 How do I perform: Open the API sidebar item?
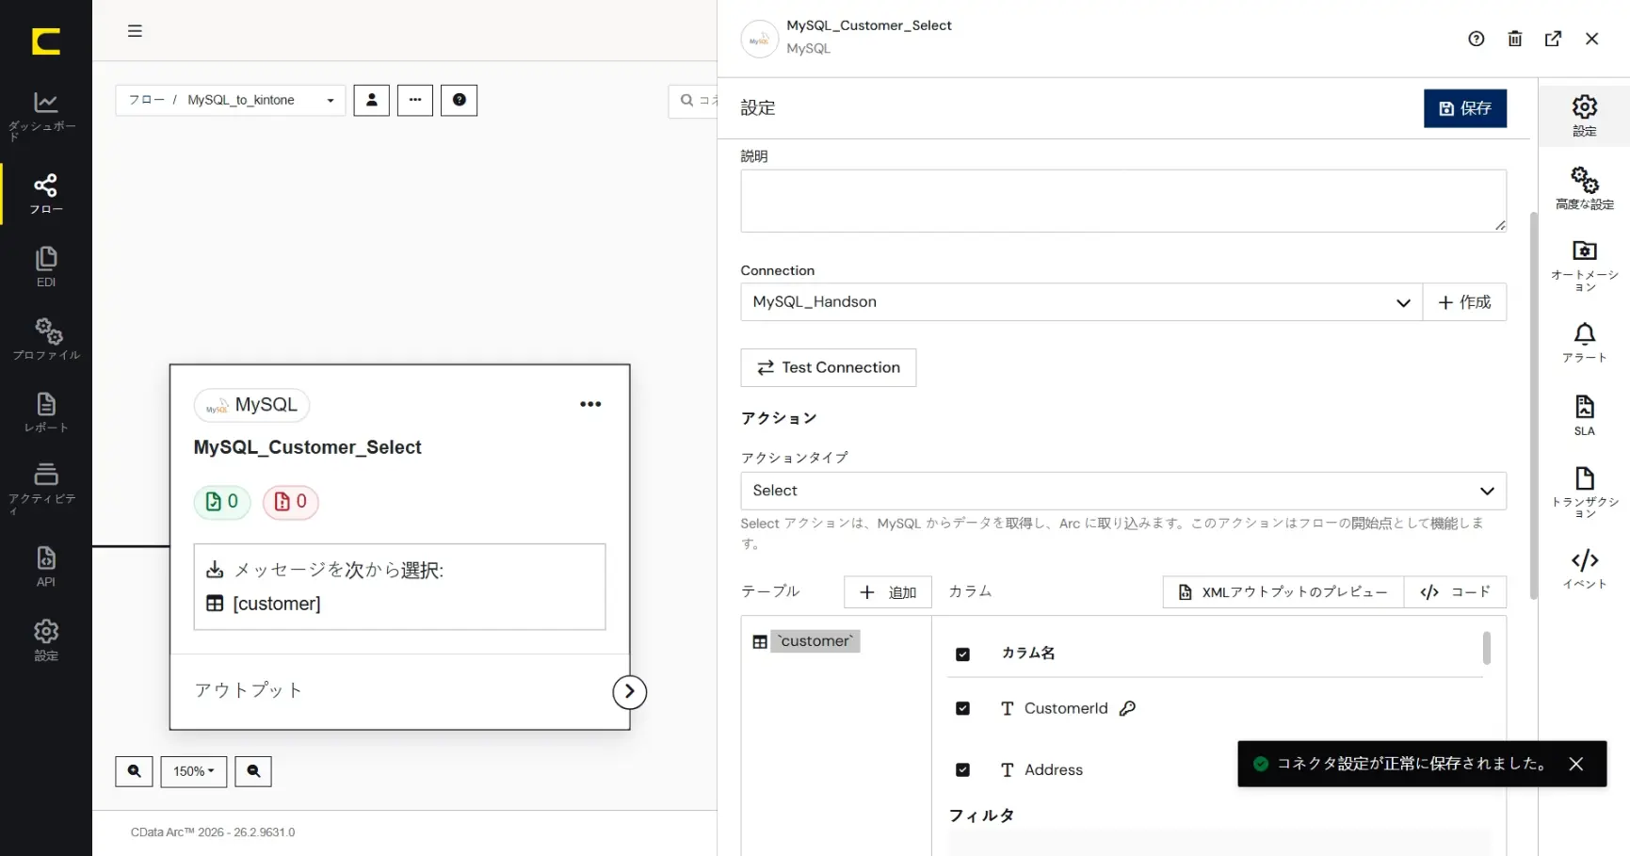tap(45, 567)
